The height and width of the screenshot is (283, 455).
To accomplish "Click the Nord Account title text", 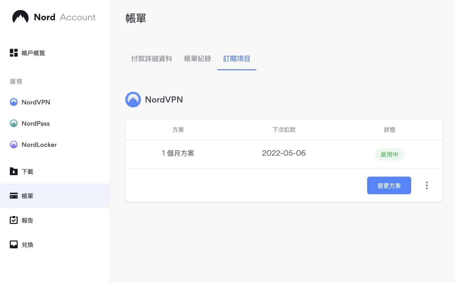I will [65, 17].
